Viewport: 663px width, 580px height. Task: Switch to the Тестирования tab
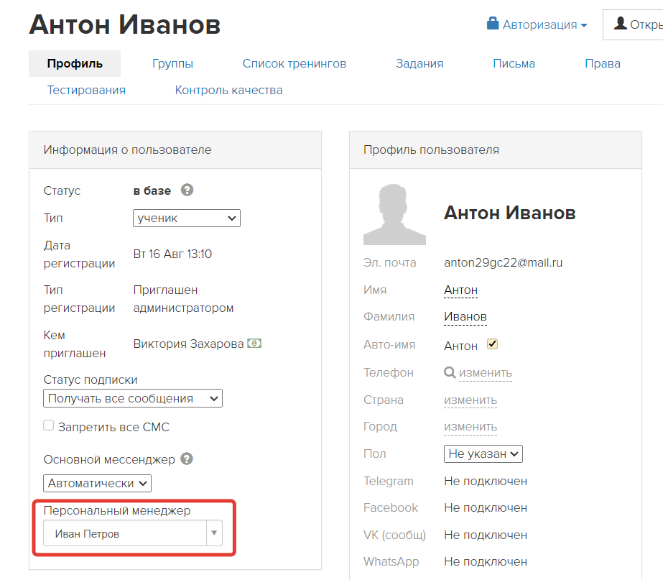86,90
